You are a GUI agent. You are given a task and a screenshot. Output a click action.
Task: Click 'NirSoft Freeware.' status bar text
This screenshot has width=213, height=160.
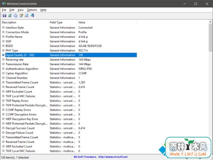[x=85, y=157]
